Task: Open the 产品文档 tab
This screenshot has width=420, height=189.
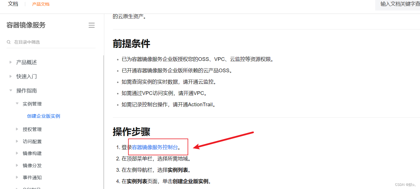Action: pyautogui.click(x=41, y=4)
